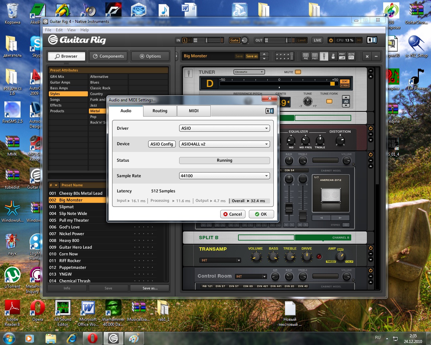Image resolution: width=431 pixels, height=345 pixels.
Task: Open the Help menu
Action: click(x=85, y=30)
